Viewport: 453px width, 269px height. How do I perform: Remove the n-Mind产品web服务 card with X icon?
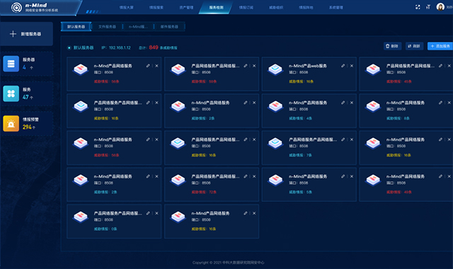pos(352,66)
